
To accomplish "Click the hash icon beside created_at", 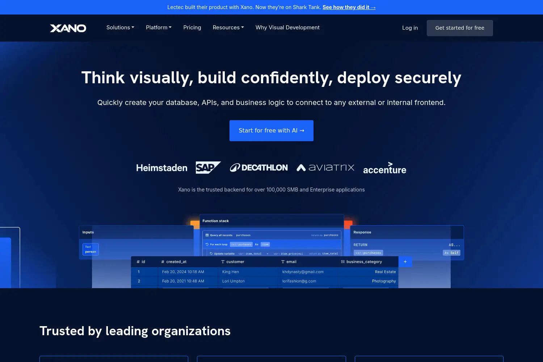I will pyautogui.click(x=163, y=262).
